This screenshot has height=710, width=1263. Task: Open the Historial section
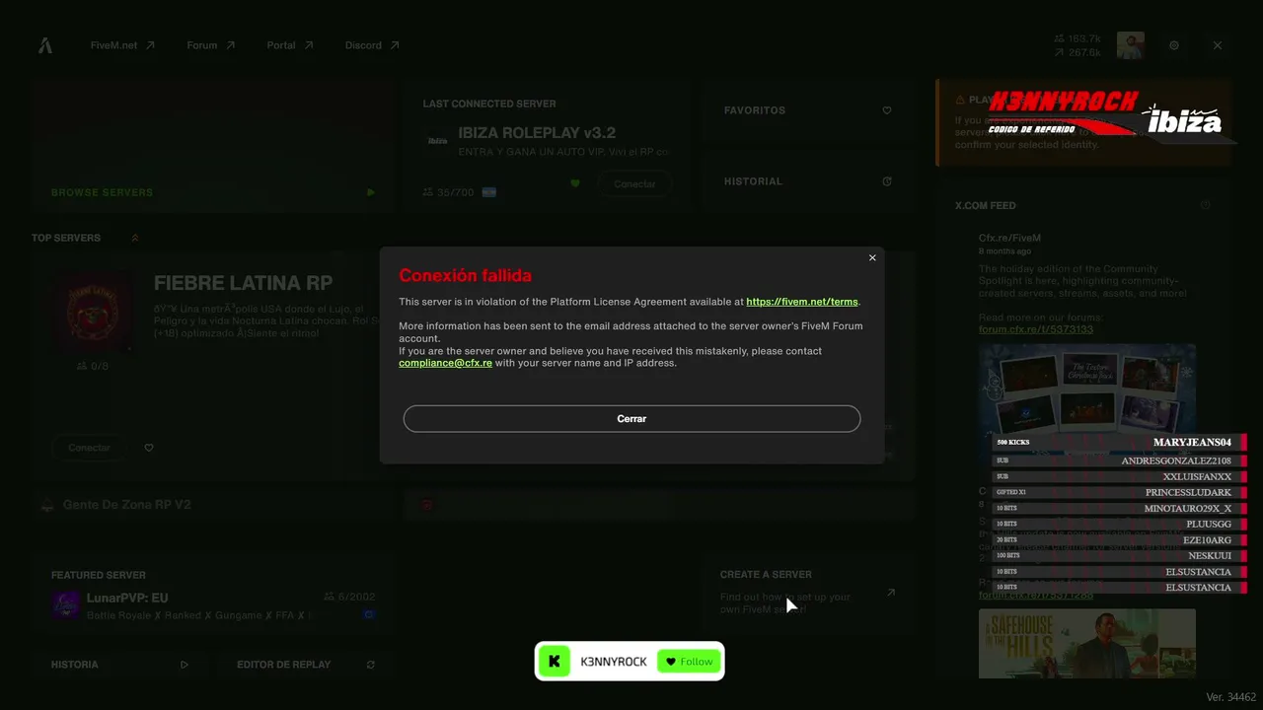tap(808, 181)
